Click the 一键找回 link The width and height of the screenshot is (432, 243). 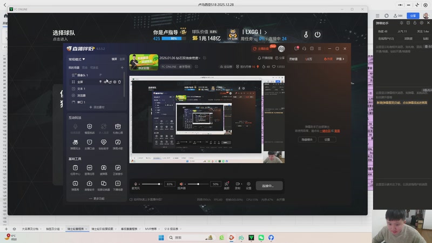(325, 131)
